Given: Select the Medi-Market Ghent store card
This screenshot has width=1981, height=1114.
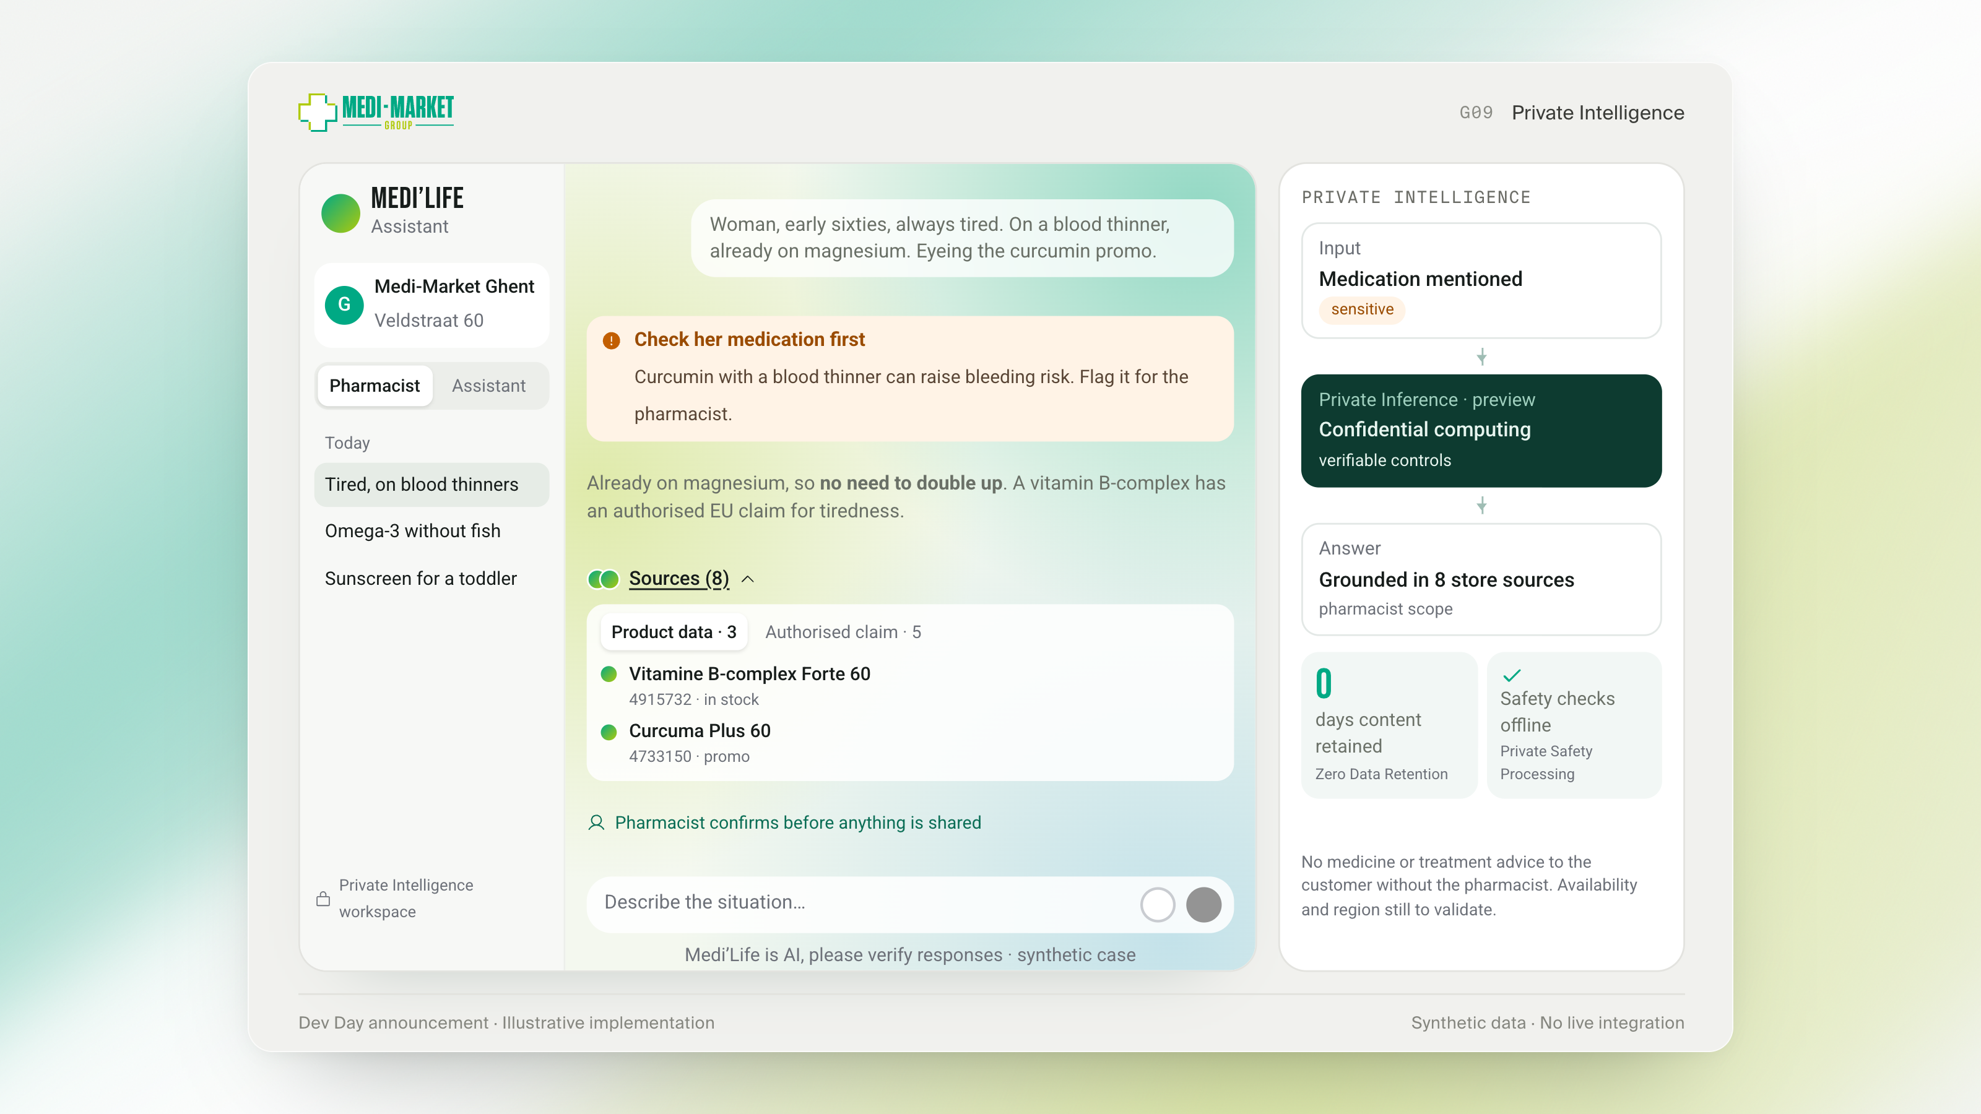Looking at the screenshot, I should pos(431,304).
